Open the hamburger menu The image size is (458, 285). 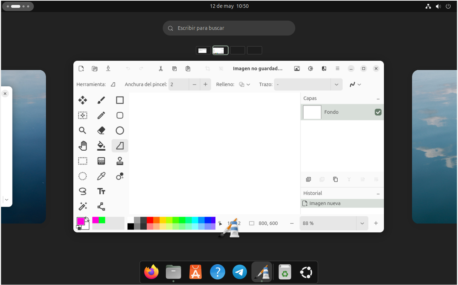tap(337, 68)
